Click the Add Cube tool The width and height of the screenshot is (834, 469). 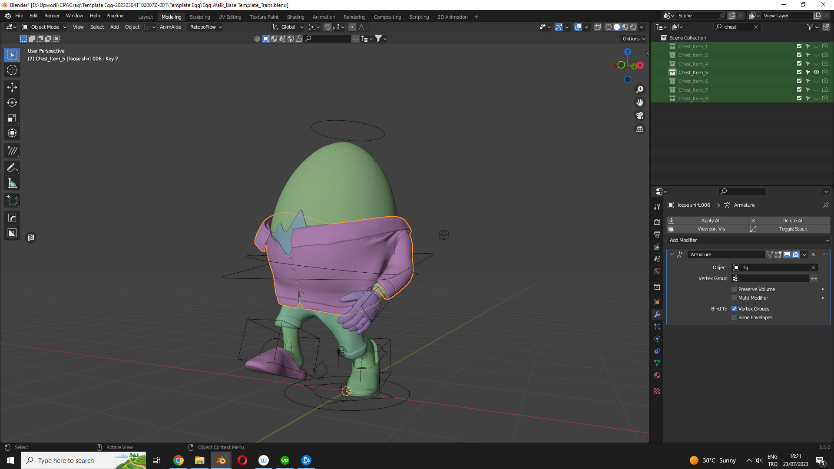(x=12, y=201)
